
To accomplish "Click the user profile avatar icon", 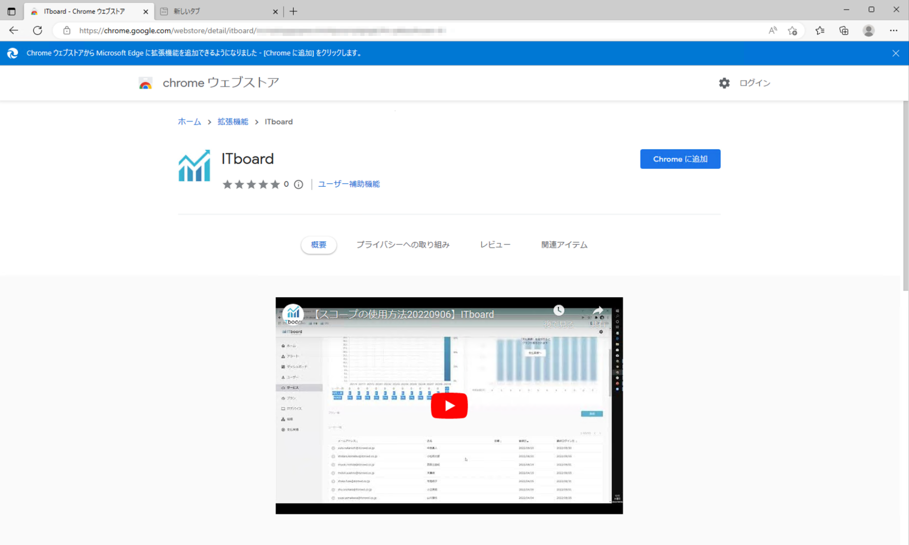I will point(869,30).
